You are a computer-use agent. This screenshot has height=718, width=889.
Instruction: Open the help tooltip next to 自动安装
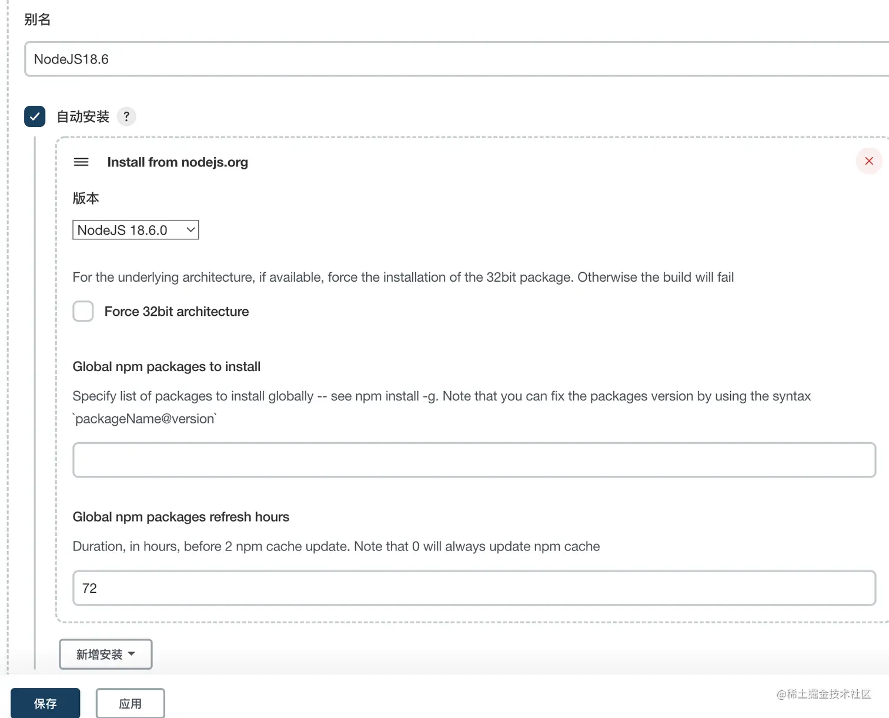tap(126, 116)
